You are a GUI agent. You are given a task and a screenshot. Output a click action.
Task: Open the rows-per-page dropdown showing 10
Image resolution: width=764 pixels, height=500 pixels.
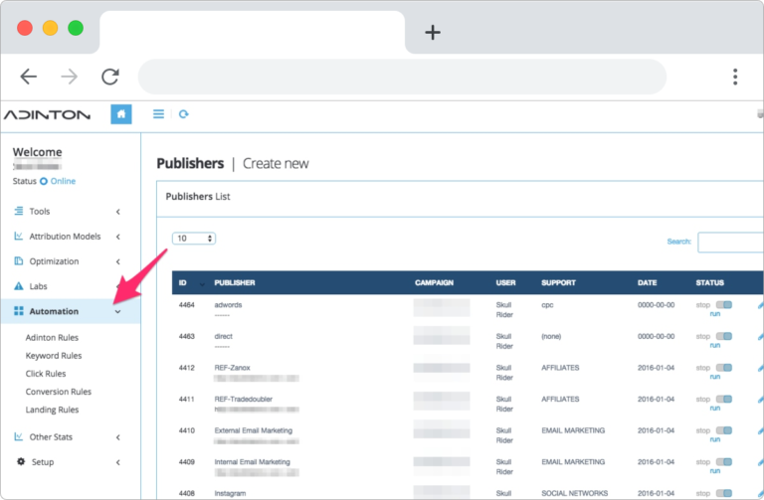(194, 239)
